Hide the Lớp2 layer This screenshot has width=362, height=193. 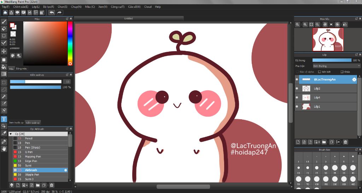click(x=297, y=89)
